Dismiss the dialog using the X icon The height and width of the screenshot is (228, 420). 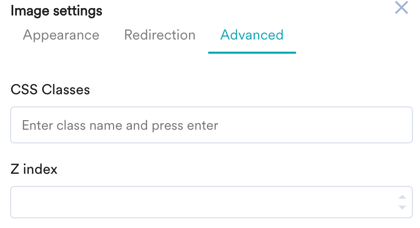pos(401,8)
